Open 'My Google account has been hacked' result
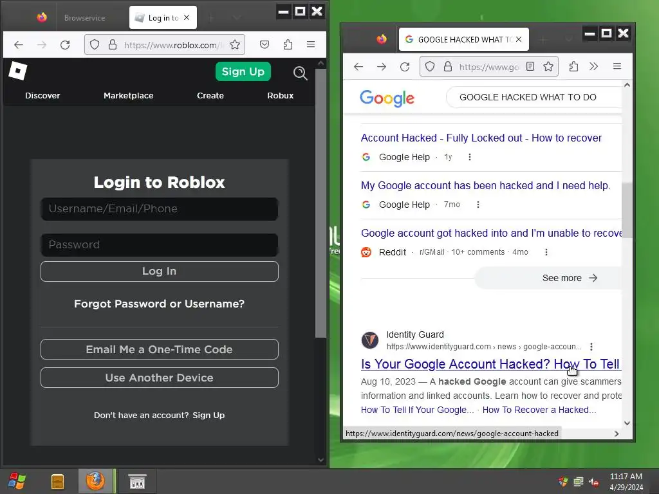The image size is (659, 494). (485, 185)
